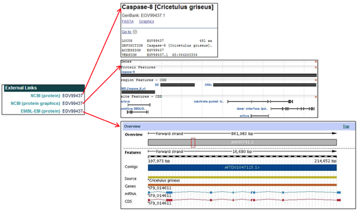
Task: Select the DEFINITION line
Action: click(167, 46)
